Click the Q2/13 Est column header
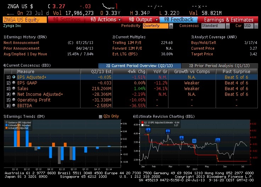Viewport: 261px width, 187px height. click(x=96, y=71)
